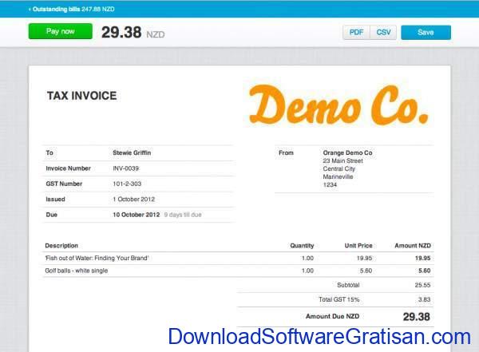Select address line Central City
Screen dimensions: 479x352
pyautogui.click(x=339, y=168)
